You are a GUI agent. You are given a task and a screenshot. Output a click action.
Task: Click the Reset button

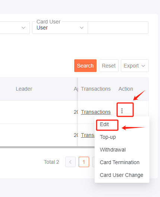pos(109,66)
